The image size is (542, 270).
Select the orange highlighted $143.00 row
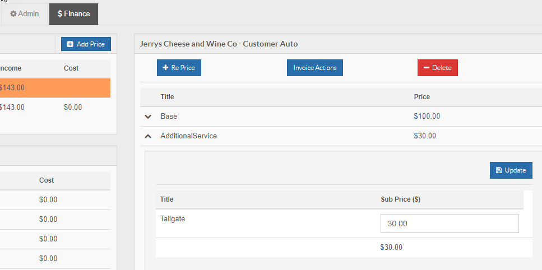(x=55, y=87)
